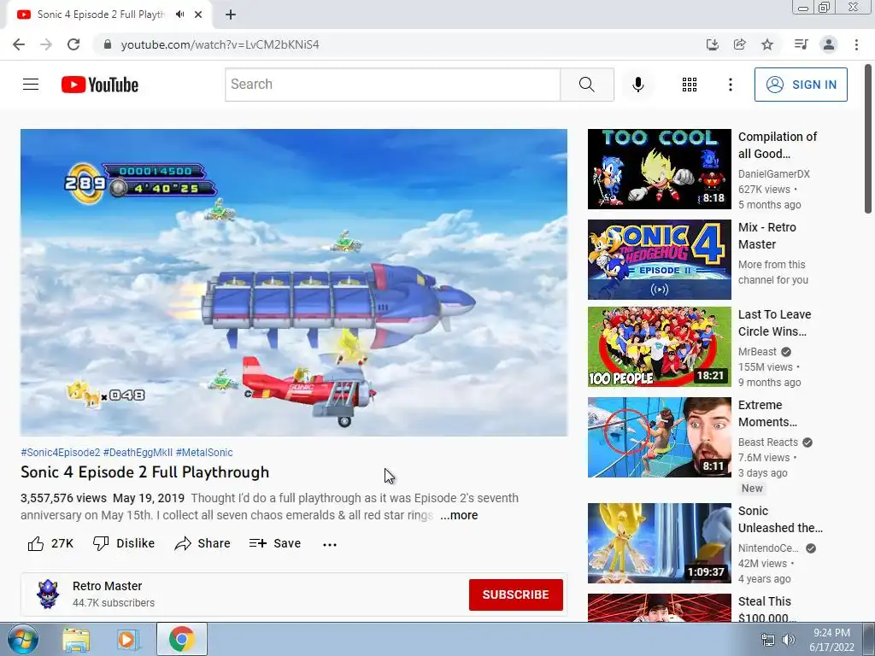Click the Beast Reacts channel name
Viewport: 875px width, 656px height.
point(768,442)
